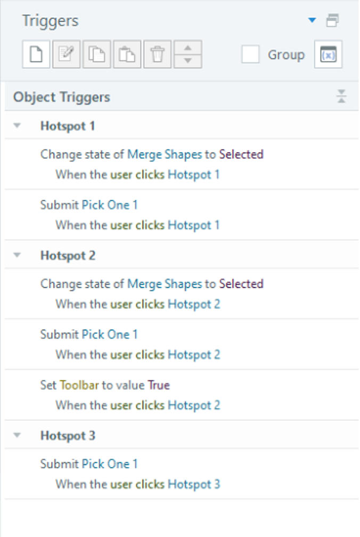Viewport: 360px width, 537px height.
Task: Collapse the Hotspot 1 section
Action: pos(17,125)
